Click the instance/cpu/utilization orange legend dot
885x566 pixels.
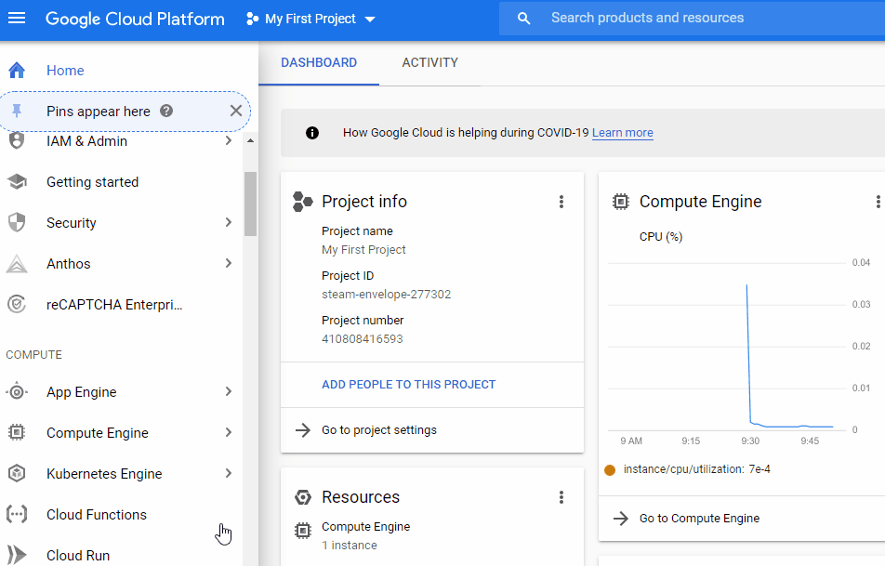(610, 470)
